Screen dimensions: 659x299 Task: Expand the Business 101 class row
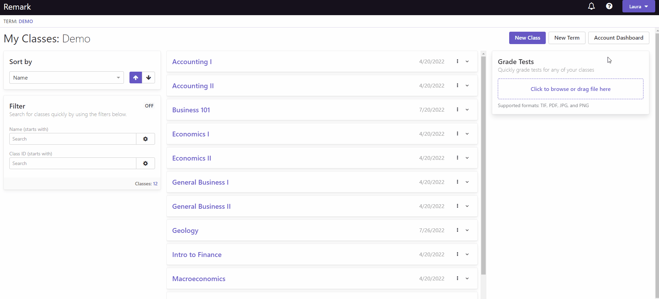click(467, 110)
